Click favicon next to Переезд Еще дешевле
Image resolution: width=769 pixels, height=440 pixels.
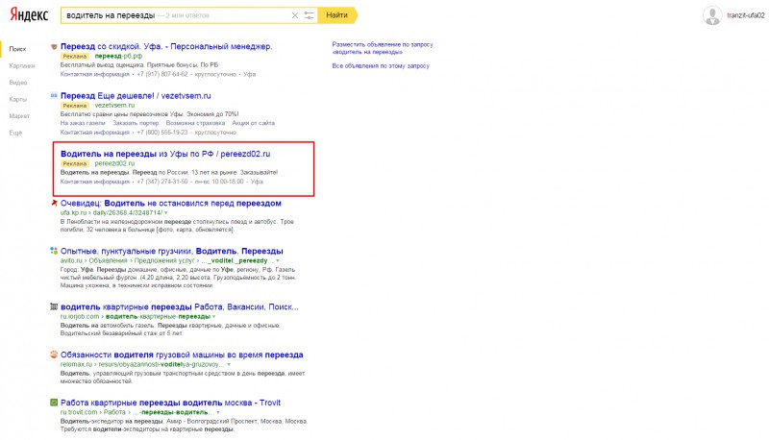(x=54, y=95)
